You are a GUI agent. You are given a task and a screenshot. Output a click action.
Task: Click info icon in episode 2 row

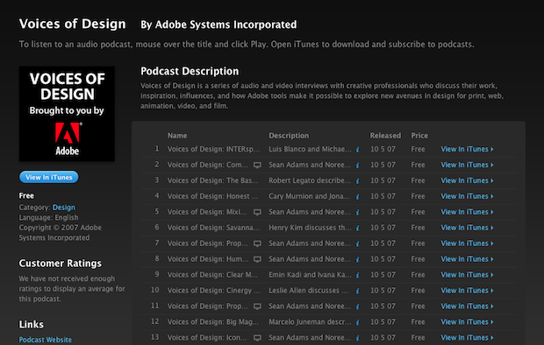click(x=357, y=165)
